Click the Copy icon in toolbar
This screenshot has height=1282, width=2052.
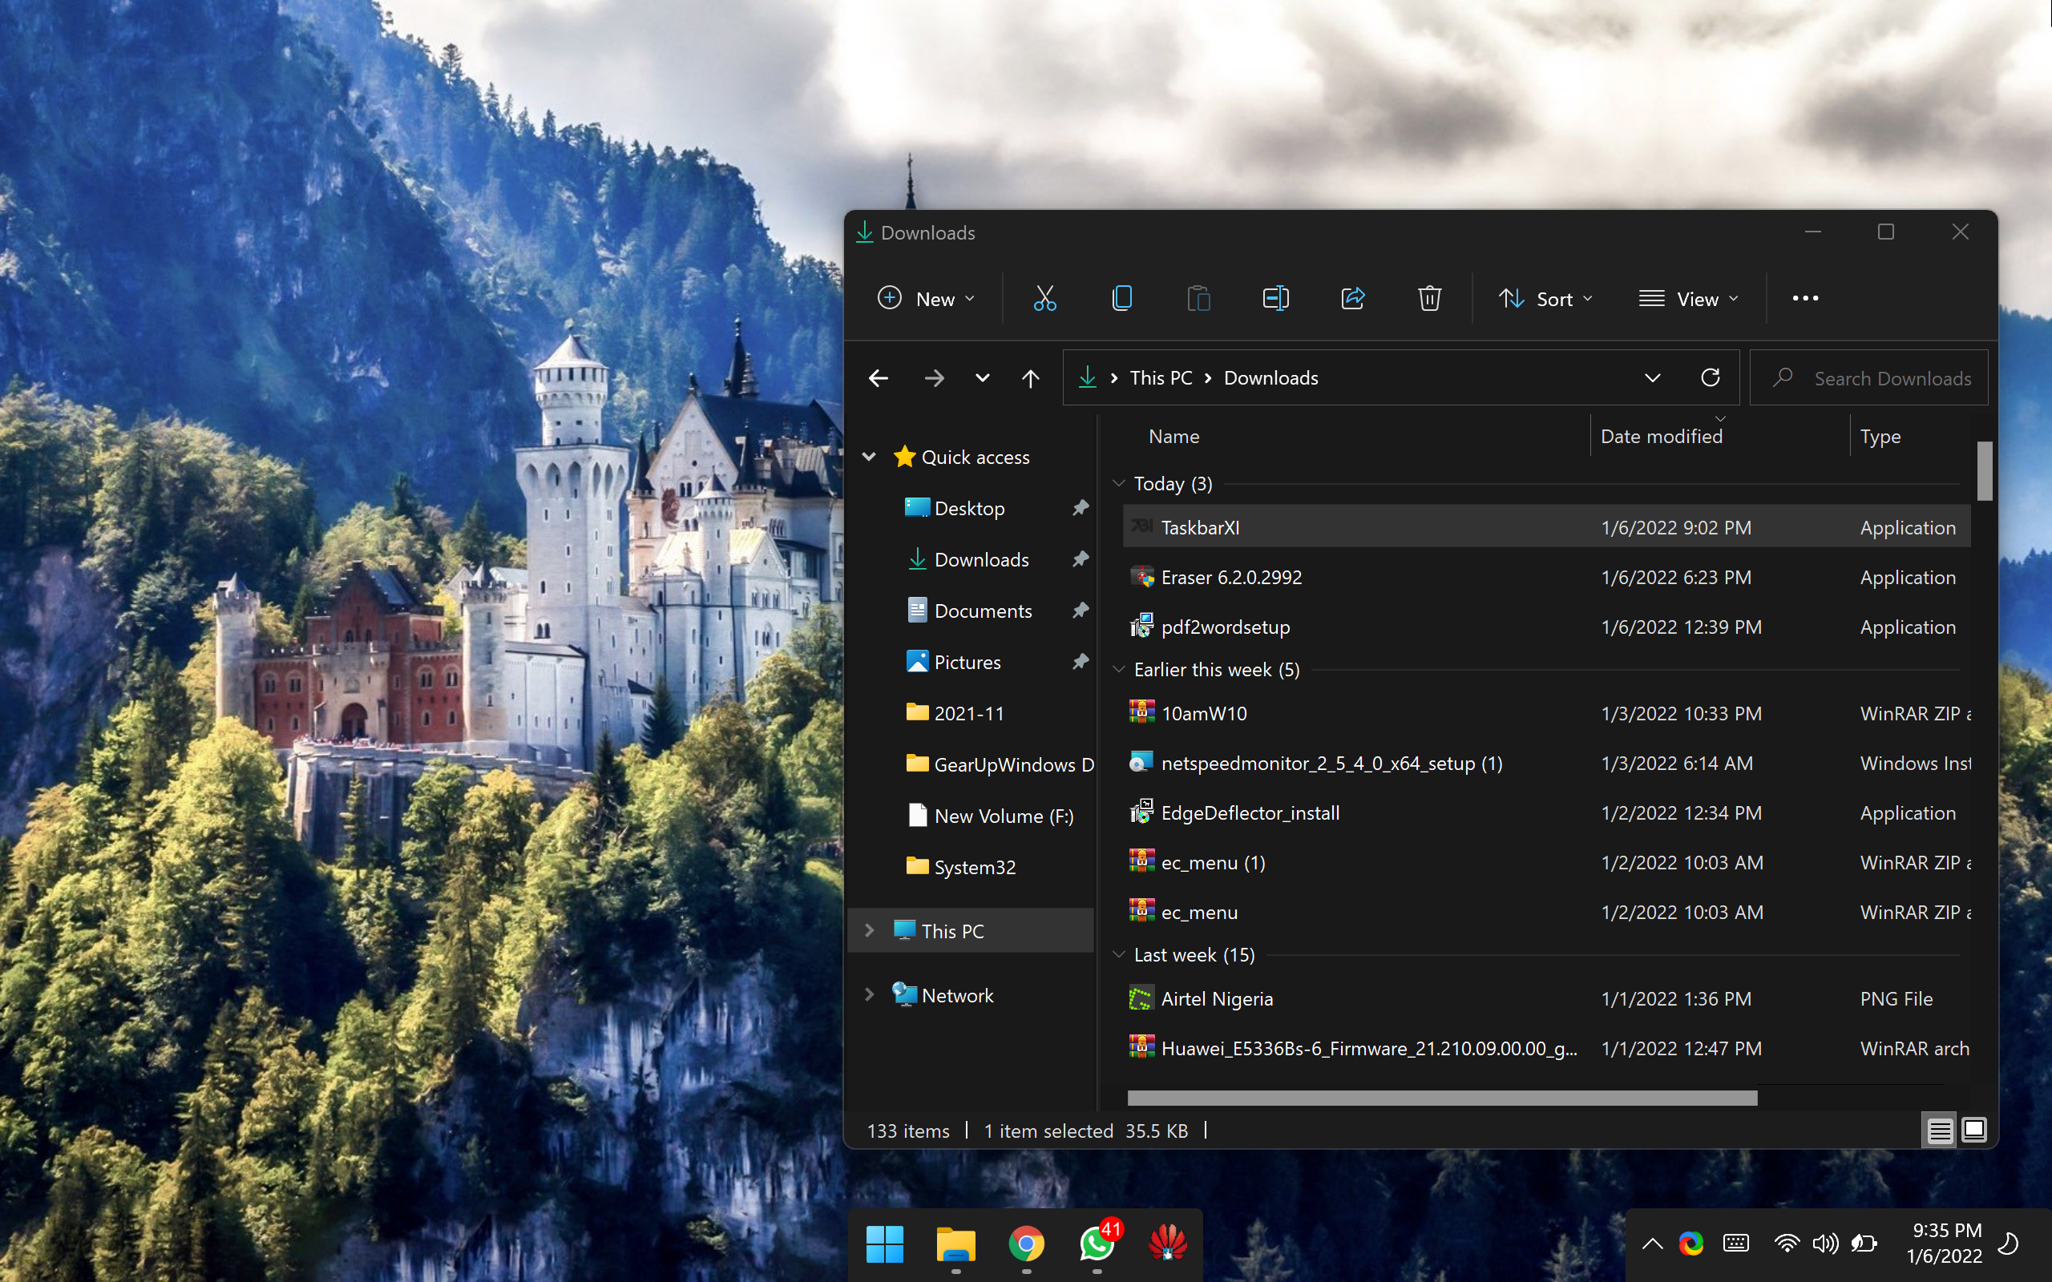1121,297
